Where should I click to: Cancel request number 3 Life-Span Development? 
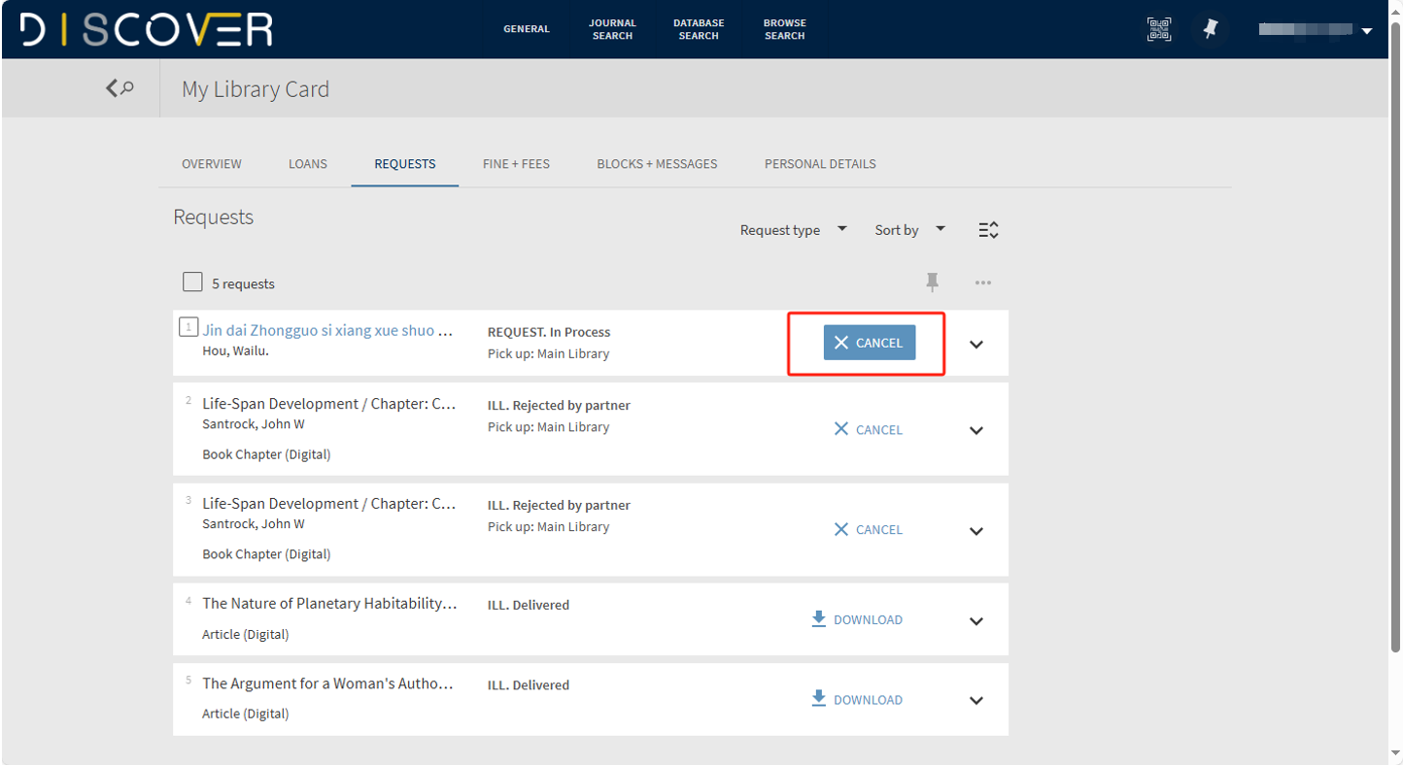click(x=869, y=529)
